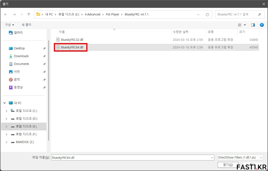
Task: Expand 로컬 디스크 (C:) node
Action: (7, 111)
